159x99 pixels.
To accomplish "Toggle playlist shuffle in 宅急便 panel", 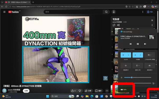I will (118, 25).
